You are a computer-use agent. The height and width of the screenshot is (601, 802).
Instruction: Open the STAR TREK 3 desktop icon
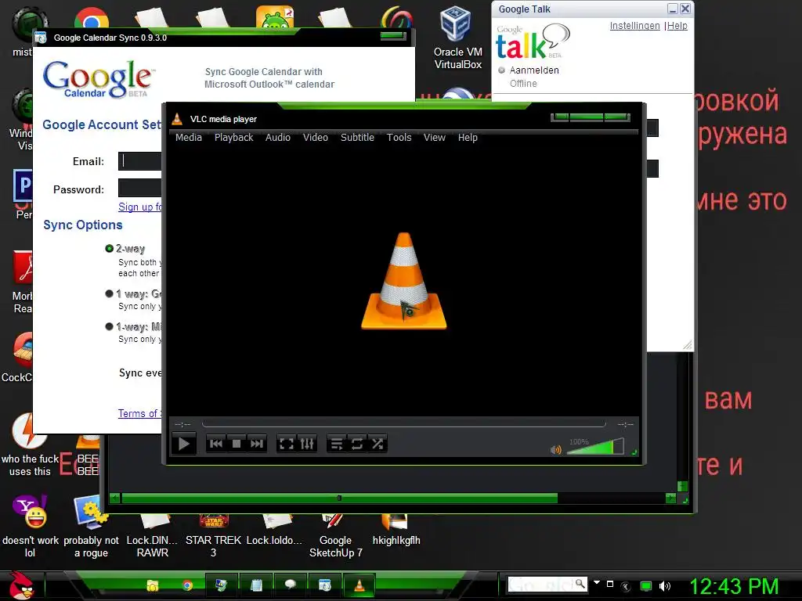(213, 537)
